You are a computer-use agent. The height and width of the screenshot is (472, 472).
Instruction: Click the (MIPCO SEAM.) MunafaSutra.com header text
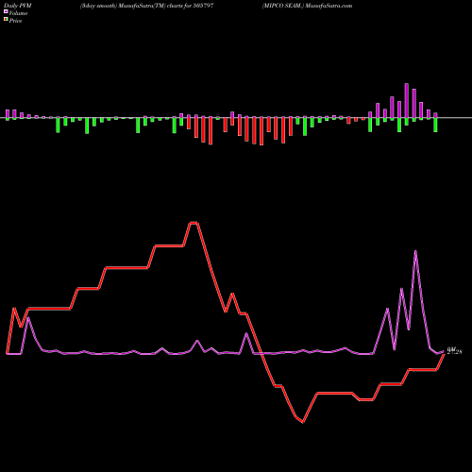pyautogui.click(x=307, y=6)
